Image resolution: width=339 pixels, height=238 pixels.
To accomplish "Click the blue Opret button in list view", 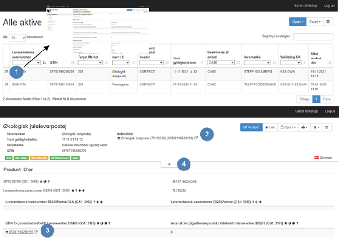I will pos(298,22).
